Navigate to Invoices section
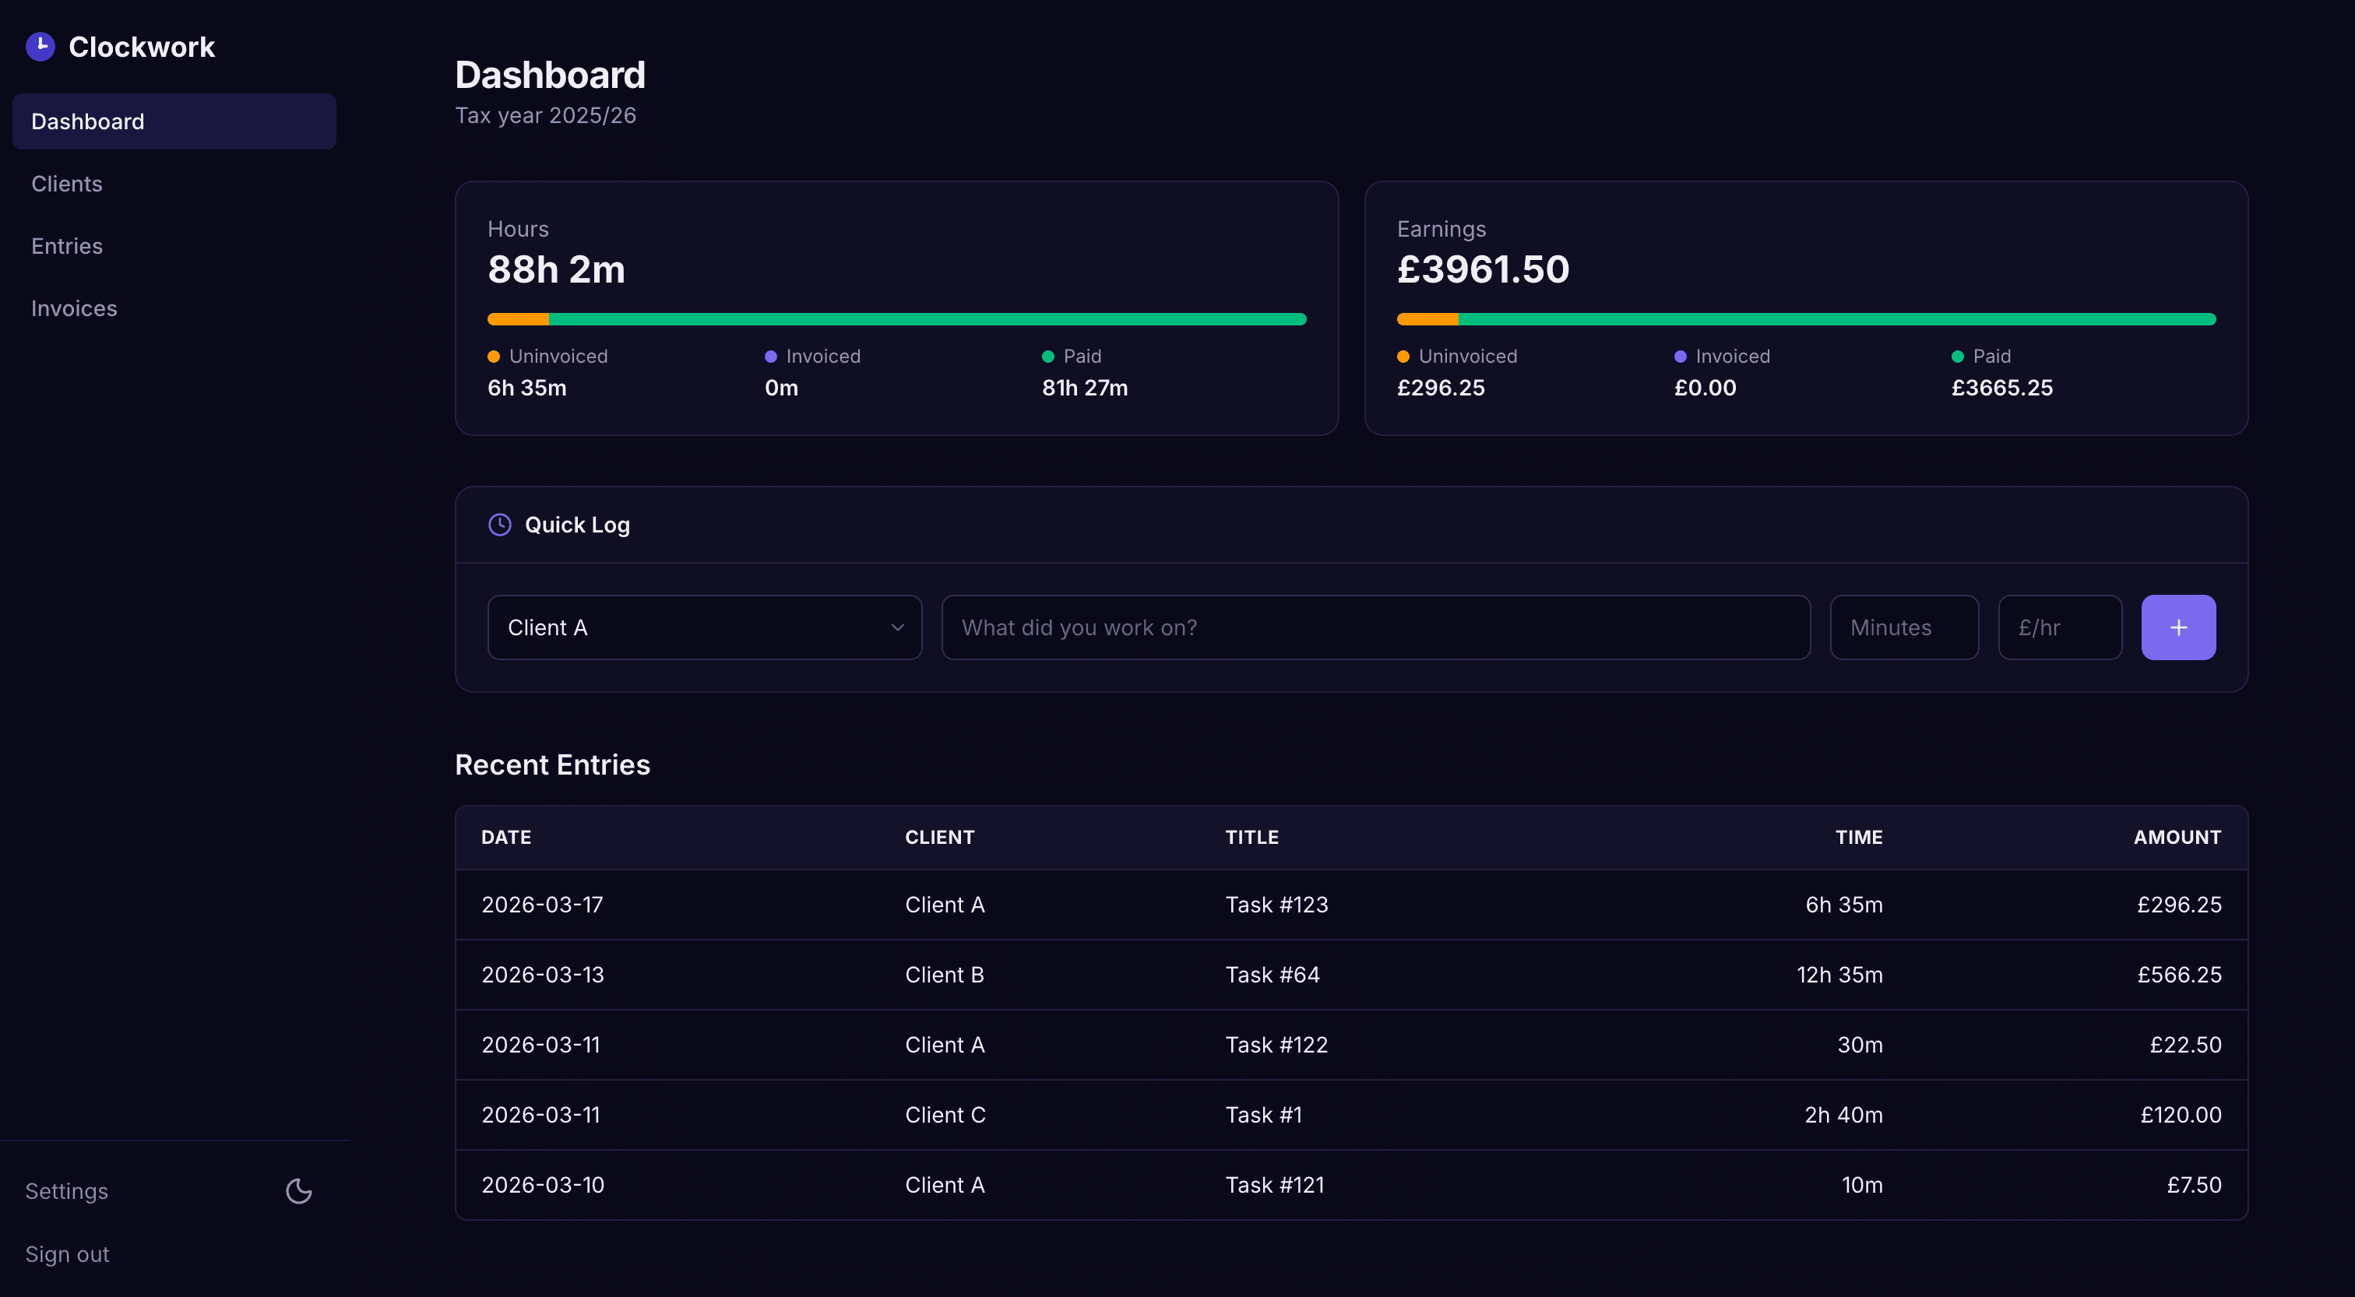Screen dimensions: 2355x1297 [x=74, y=308]
